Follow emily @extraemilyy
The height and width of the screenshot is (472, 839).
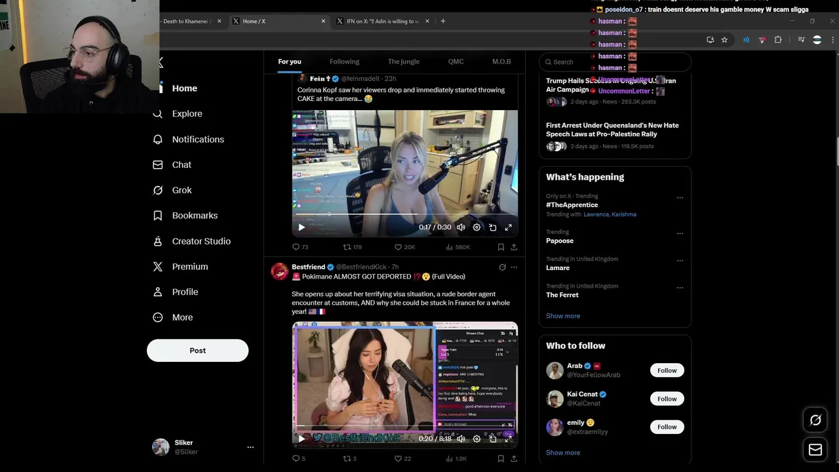[x=667, y=427]
